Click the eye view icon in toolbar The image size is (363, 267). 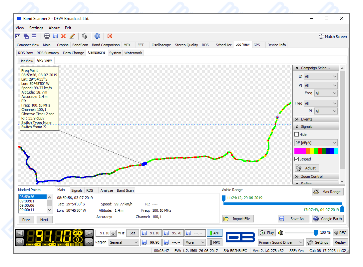point(18,36)
